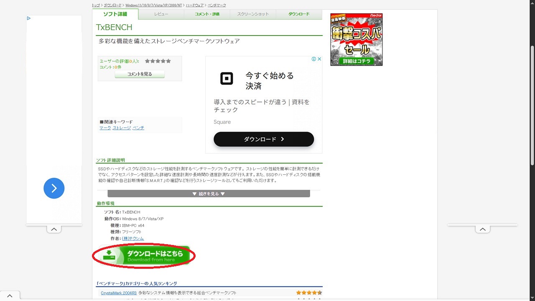Viewport: 535px width, 301px height.
Task: Click the ストレージ keyword link
Action: tap(122, 128)
